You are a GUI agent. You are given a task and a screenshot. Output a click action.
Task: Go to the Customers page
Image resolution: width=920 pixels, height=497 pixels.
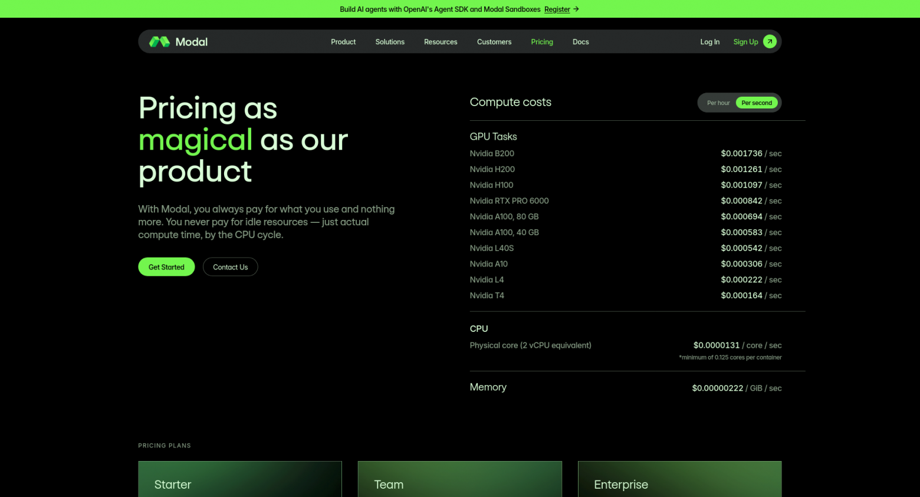(494, 42)
